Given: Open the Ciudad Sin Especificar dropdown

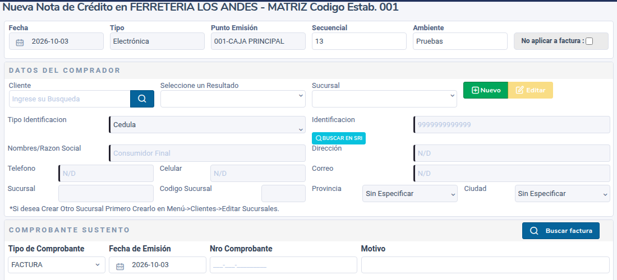Looking at the screenshot, I should [x=562, y=194].
